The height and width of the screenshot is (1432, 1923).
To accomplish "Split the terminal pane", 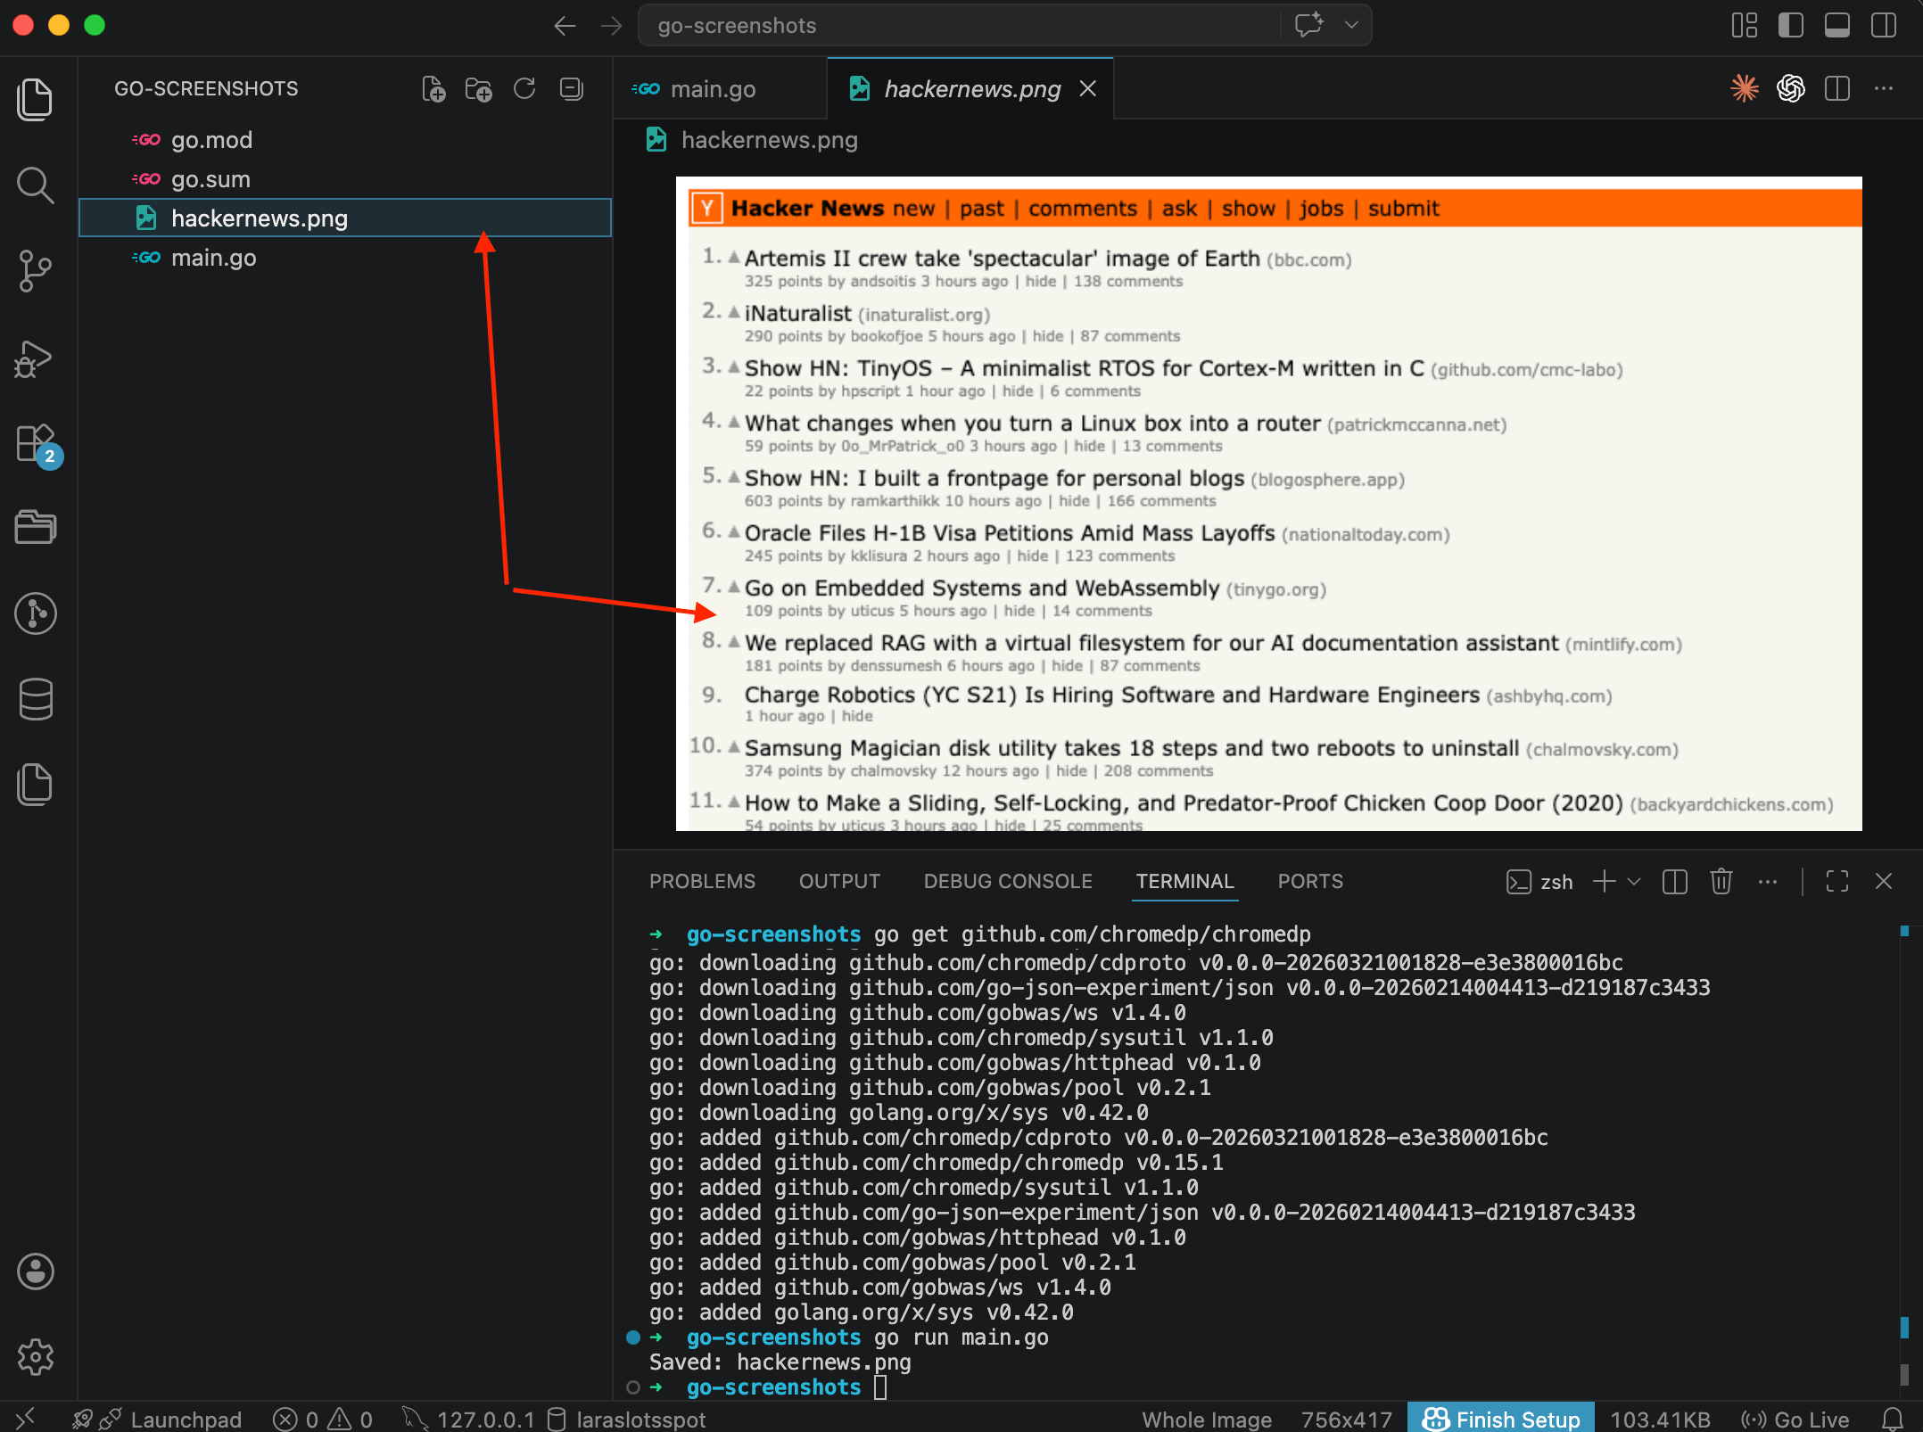I will tap(1674, 881).
